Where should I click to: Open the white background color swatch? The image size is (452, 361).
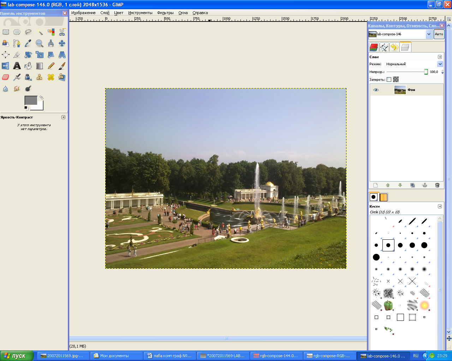point(40,107)
